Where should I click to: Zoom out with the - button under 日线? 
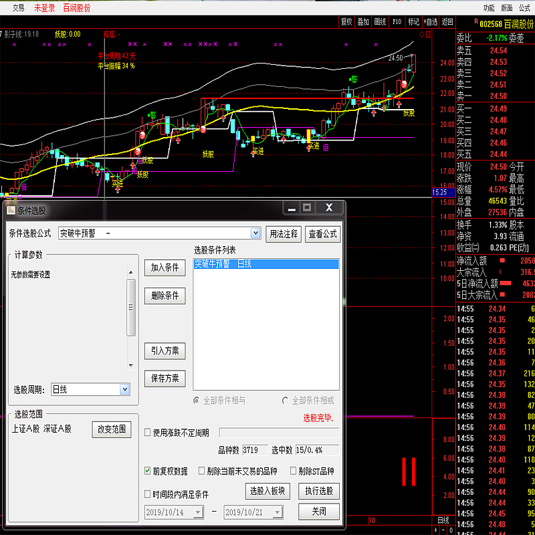tap(443, 530)
